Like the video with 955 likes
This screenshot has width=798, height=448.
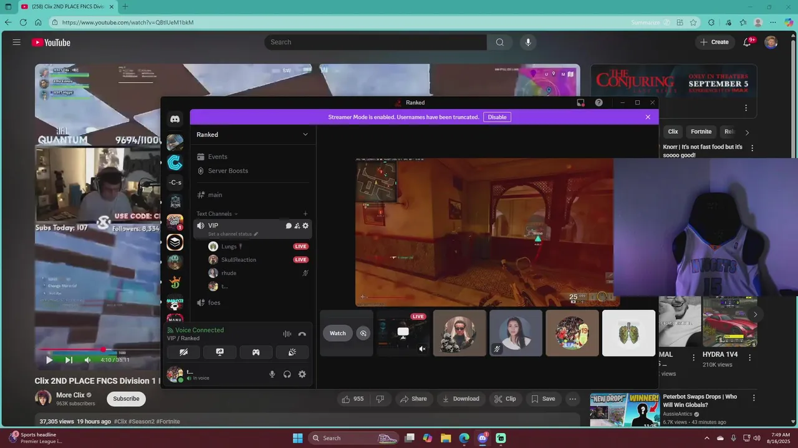(353, 399)
